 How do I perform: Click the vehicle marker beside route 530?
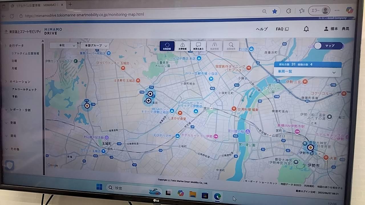[87, 106]
